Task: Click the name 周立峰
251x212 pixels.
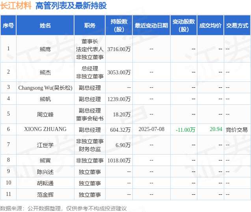Action: [x=45, y=114]
